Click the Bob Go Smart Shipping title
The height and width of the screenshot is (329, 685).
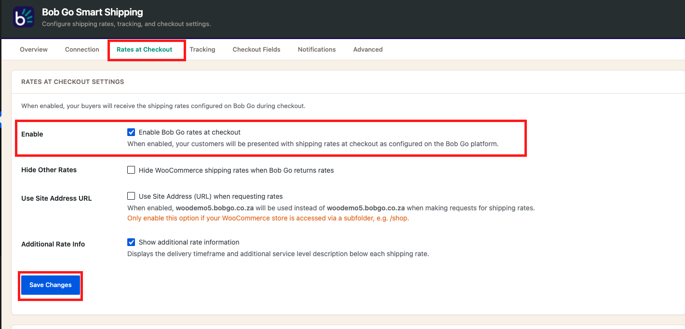click(x=93, y=12)
